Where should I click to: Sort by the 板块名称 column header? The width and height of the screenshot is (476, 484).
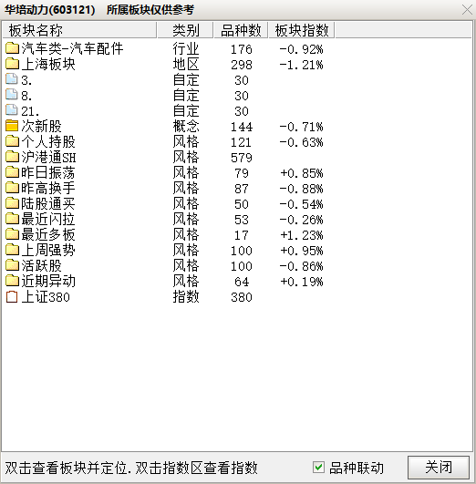tap(79, 30)
